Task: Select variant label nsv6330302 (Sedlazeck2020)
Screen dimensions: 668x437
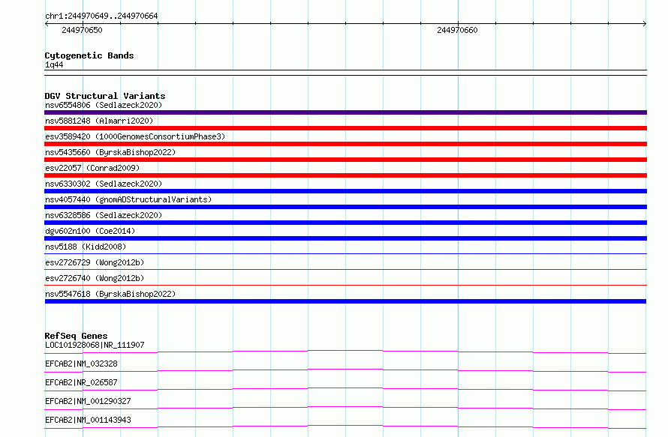Action: 104,184
